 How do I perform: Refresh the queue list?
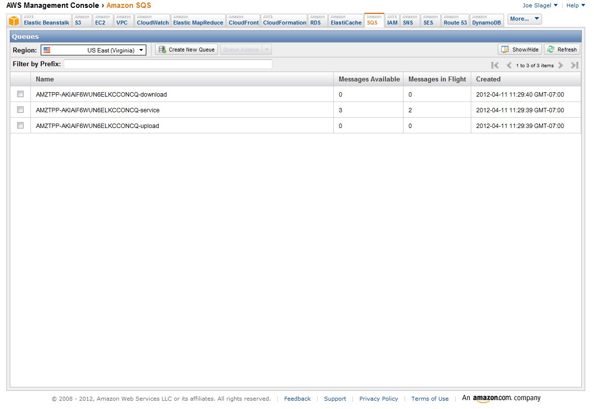tap(562, 50)
